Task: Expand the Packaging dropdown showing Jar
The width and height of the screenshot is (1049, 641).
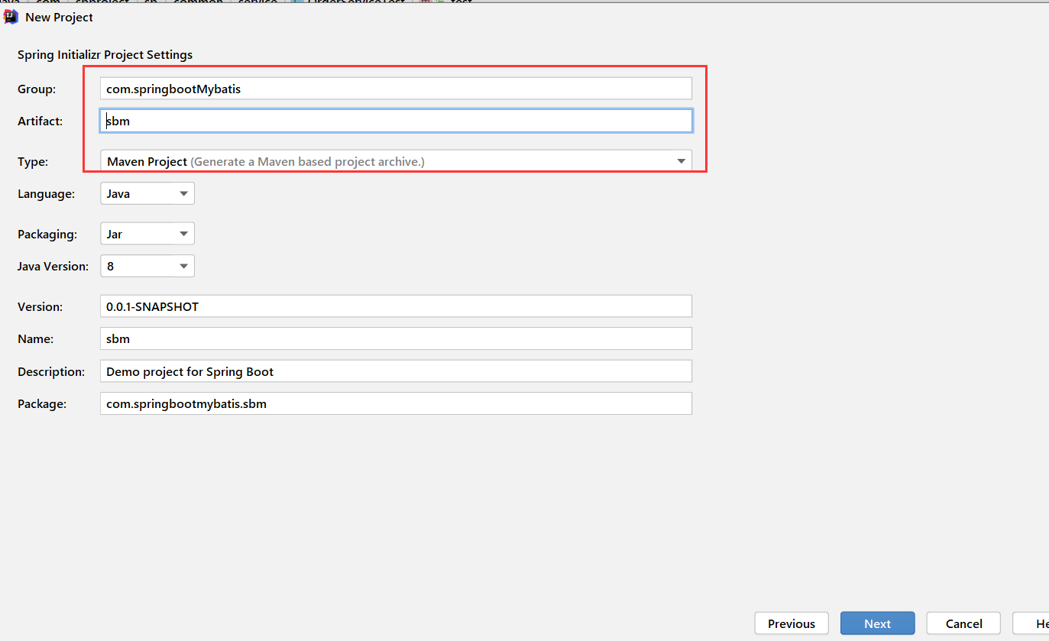Action: coord(147,234)
